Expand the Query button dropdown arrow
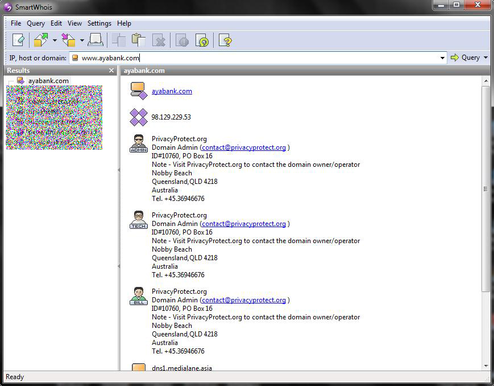The image size is (494, 386). tap(485, 58)
